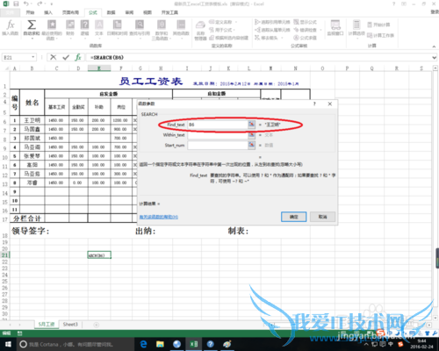Click 开始计算 calculate now
The image size is (439, 351).
tap(378, 25)
